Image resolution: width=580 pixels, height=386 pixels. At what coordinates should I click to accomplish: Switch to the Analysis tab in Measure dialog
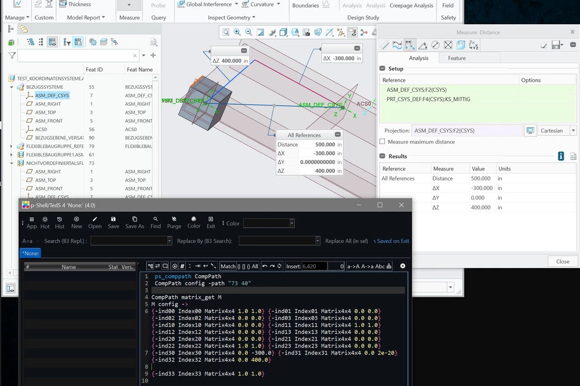419,58
